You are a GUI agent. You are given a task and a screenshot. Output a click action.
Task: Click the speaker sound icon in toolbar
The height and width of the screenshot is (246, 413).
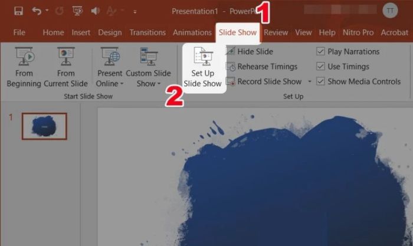pos(95,11)
